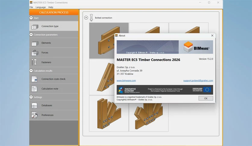The height and width of the screenshot is (146, 252).
Task: Click the Connection code check icon
Action: [34, 79]
